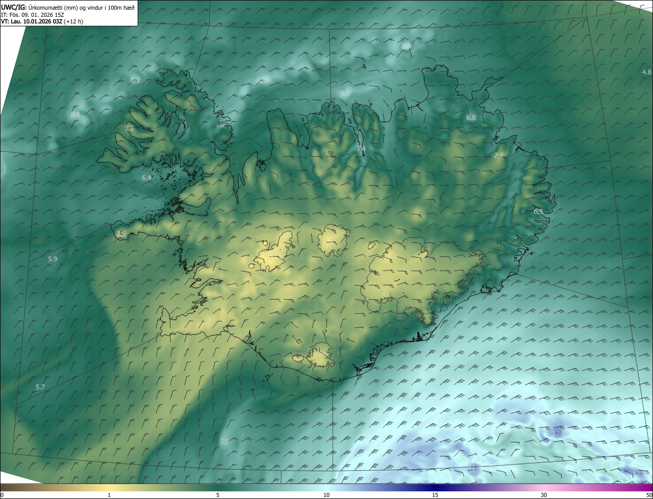
Task: Click the 10 tick on colour scale
Action: click(x=326, y=495)
